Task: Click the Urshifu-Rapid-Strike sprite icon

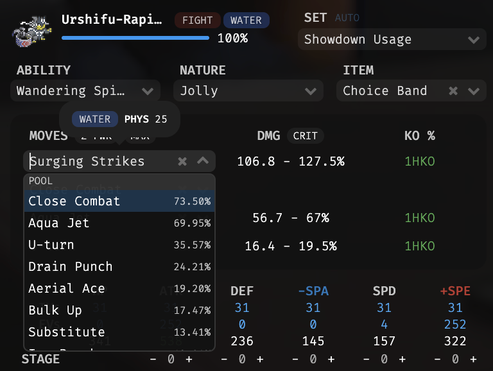Action: (31, 31)
